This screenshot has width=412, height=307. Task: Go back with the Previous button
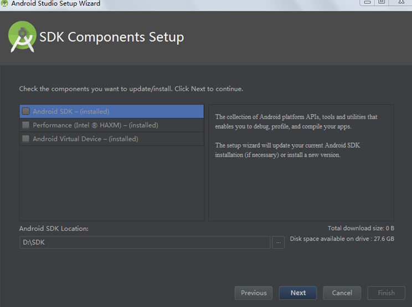254,293
